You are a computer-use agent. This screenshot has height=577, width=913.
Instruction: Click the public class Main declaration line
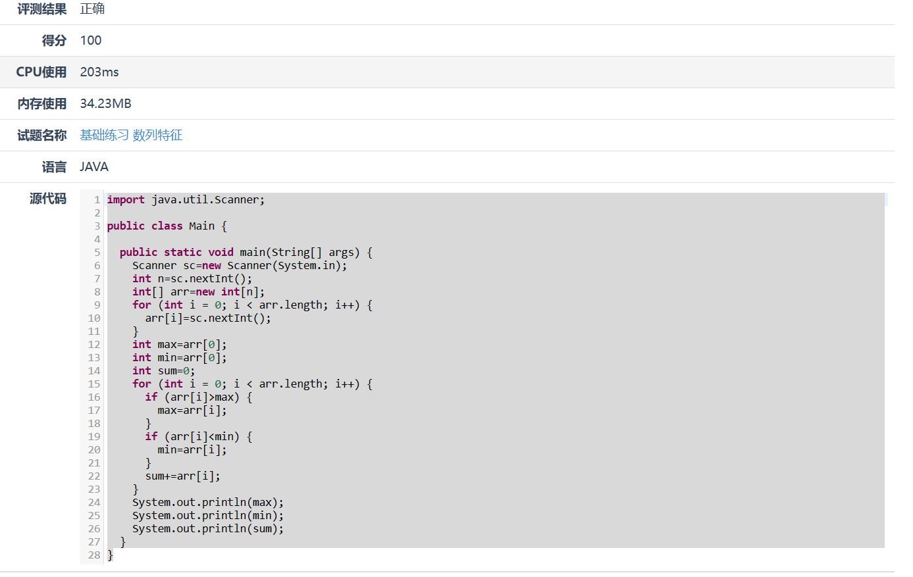[167, 226]
